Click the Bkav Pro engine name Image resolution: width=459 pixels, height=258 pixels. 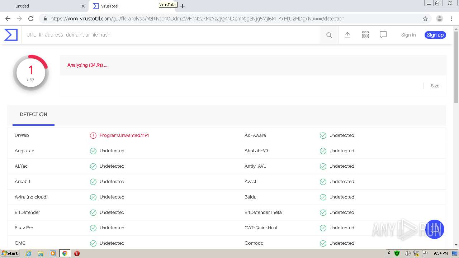coord(24,228)
